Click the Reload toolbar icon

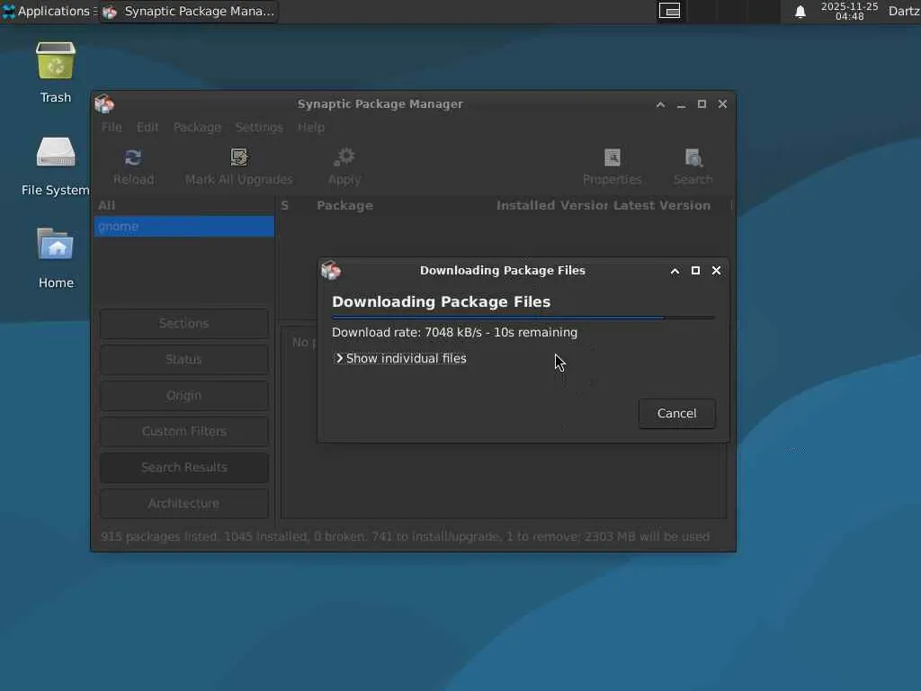pos(133,157)
